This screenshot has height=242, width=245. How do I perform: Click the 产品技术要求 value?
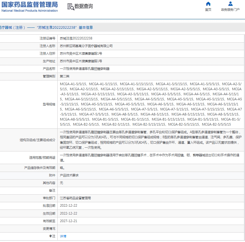[x=69, y=175]
